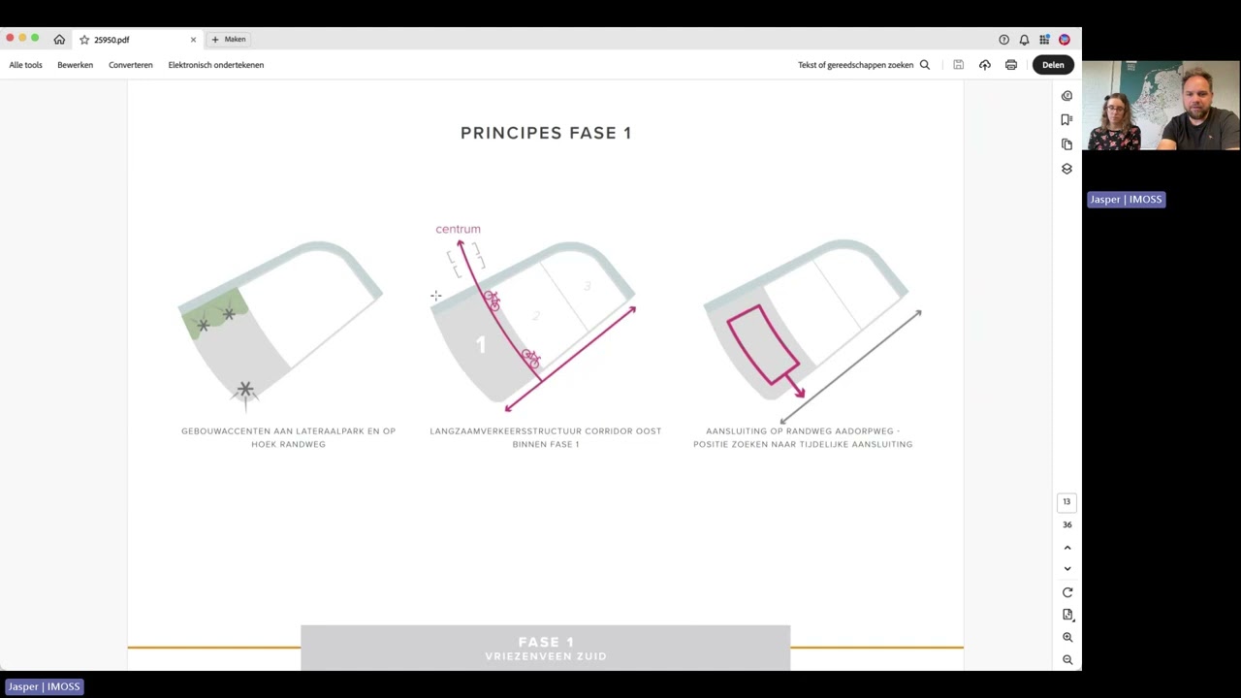The image size is (1241, 698).
Task: Click the PRINCIPES FASE 1 heading
Action: point(546,133)
